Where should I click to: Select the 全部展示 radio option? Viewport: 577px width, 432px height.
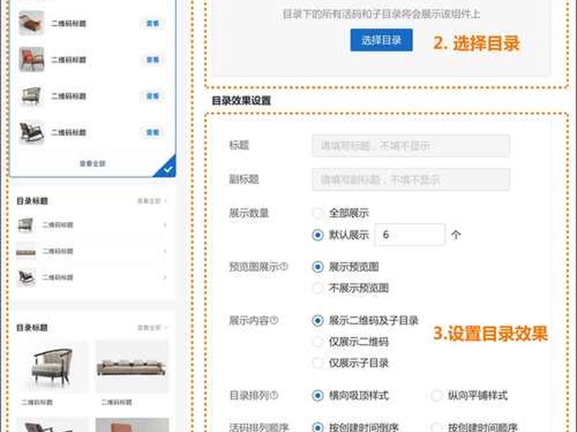(x=317, y=212)
